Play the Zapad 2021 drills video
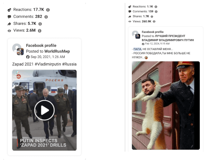 pos(44,110)
